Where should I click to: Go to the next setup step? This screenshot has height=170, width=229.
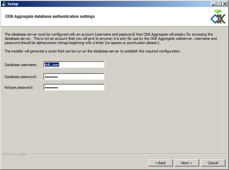point(187,163)
